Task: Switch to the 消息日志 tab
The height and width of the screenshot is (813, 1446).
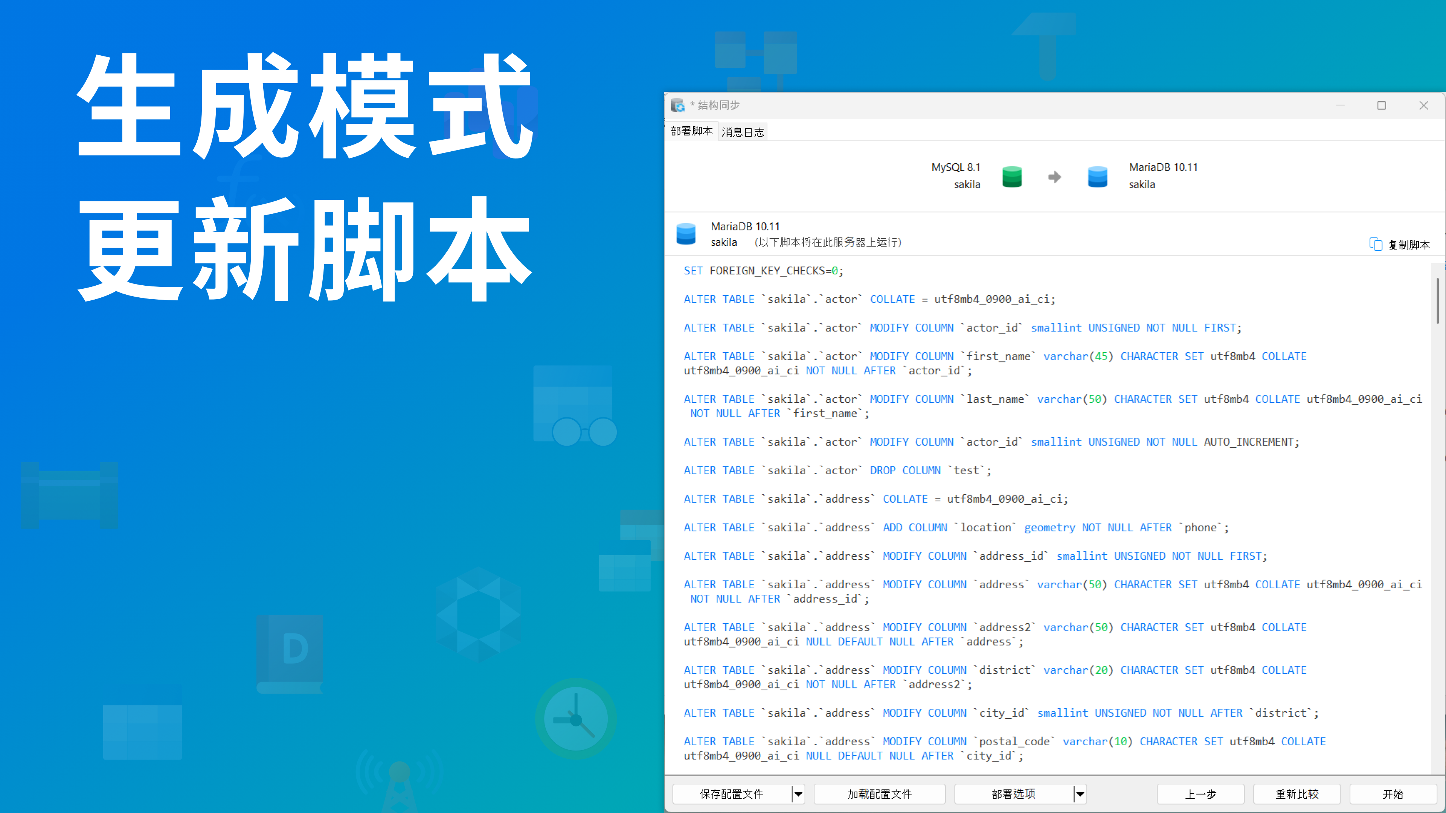Action: click(x=743, y=132)
